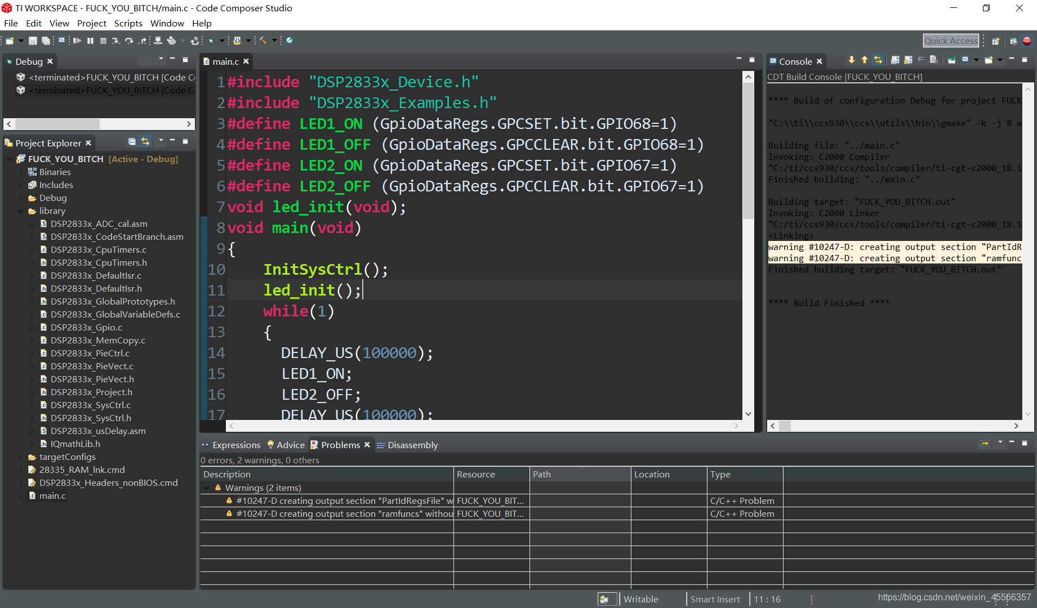
Task: Click the Step Return icon
Action: coord(142,41)
